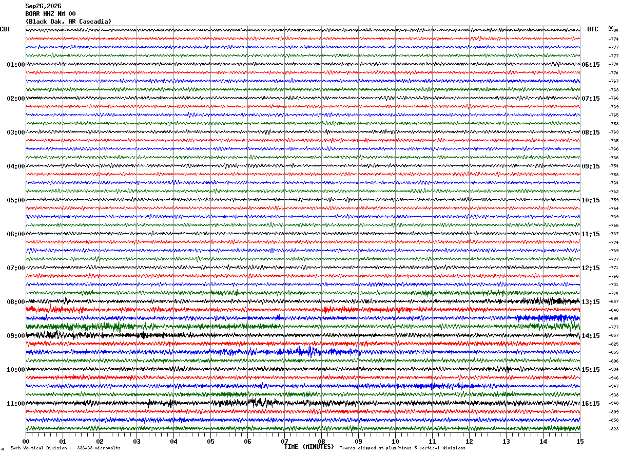Click the Sep26,2026 date header
Image resolution: width=621 pixels, height=455 pixels.
click(43, 6)
